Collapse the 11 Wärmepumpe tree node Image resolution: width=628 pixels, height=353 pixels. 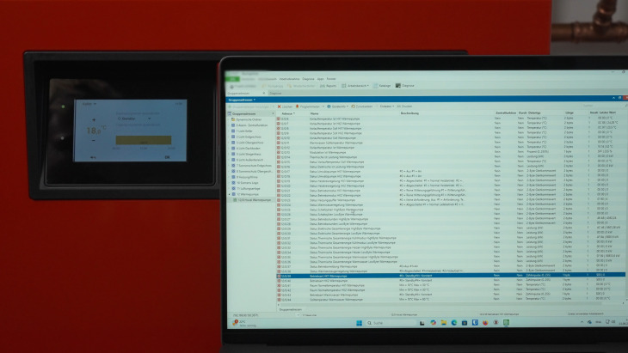point(227,194)
